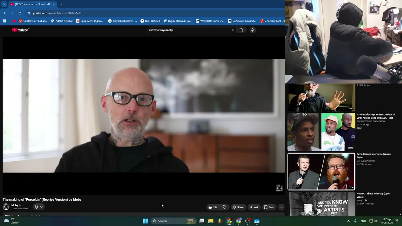Click the channel watermark in the video corner
The width and height of the screenshot is (402, 226).
pyautogui.click(x=279, y=188)
